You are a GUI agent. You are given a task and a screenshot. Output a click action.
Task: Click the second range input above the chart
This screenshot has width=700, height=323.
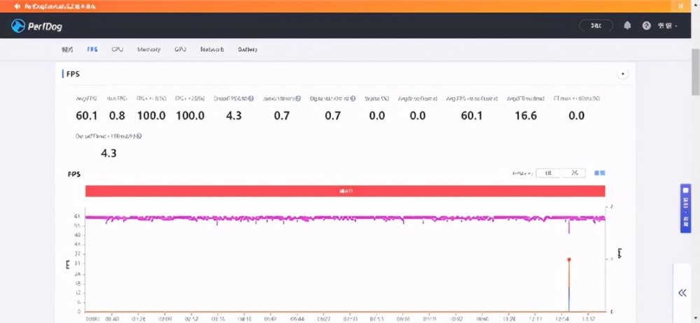click(x=574, y=173)
